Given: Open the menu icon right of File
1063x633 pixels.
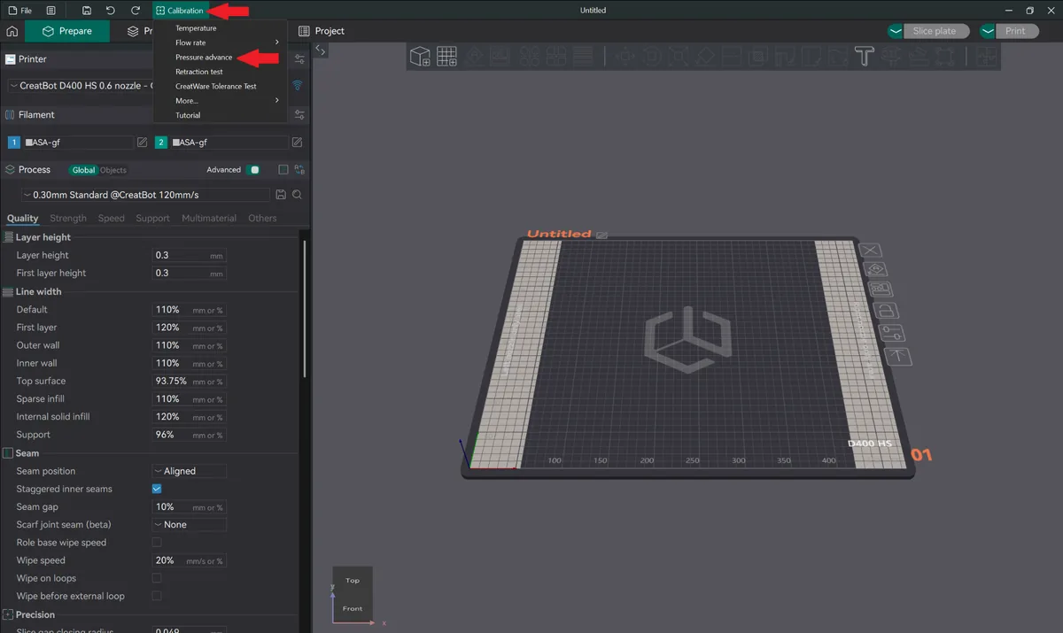Looking at the screenshot, I should coord(50,11).
